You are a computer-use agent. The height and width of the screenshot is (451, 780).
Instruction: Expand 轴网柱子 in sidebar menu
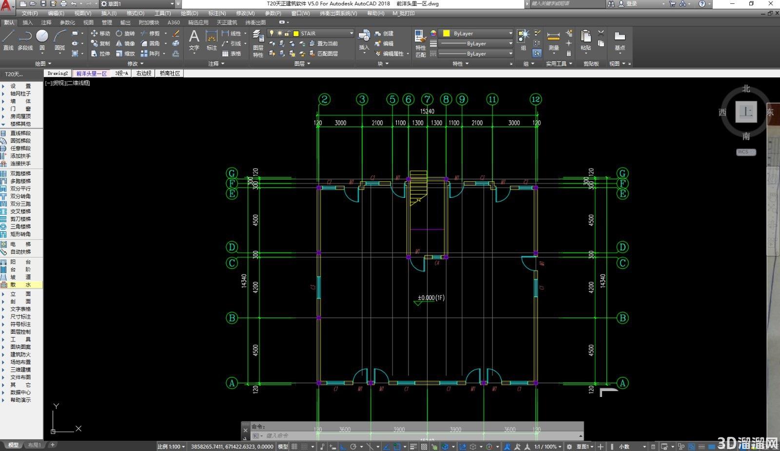20,94
